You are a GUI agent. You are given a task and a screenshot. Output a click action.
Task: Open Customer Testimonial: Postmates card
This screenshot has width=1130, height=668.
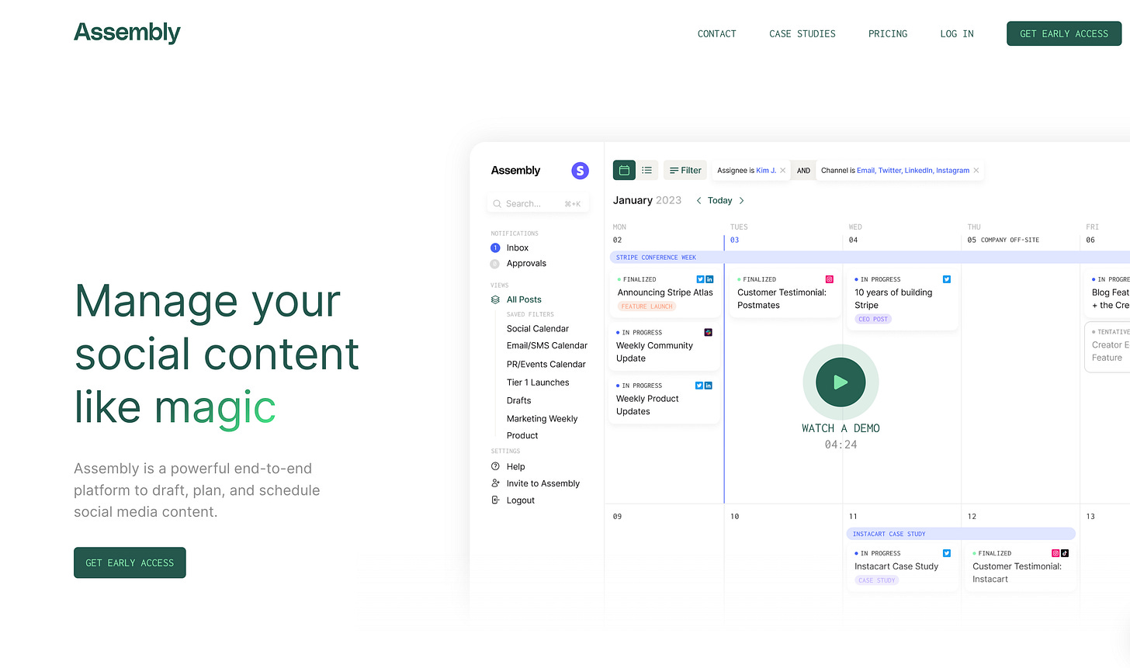point(785,292)
